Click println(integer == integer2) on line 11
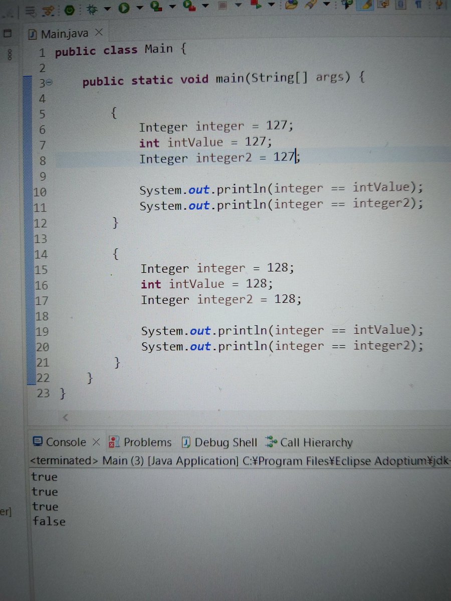Screen dimensions: 451x601 point(282,204)
